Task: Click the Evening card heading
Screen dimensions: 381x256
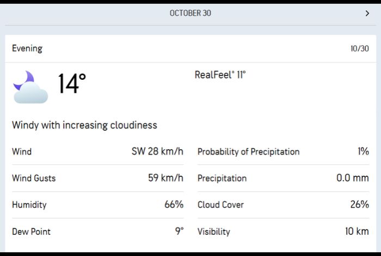Action: [27, 48]
